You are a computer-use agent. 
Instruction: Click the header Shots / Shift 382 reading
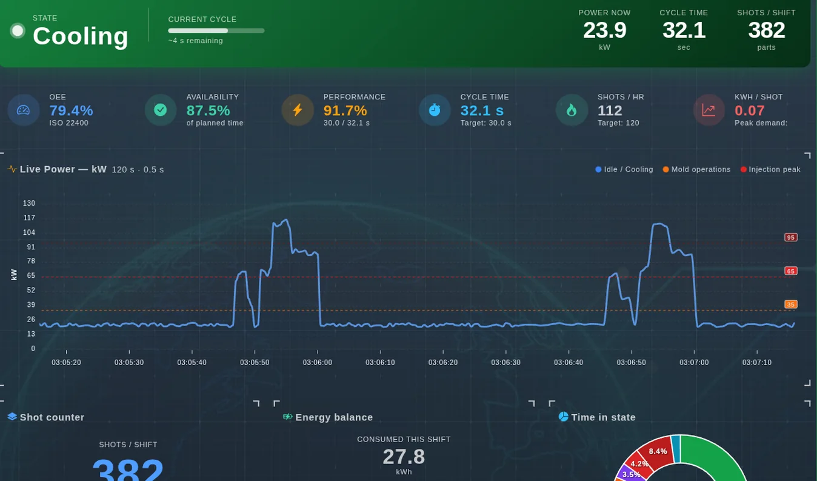(766, 30)
